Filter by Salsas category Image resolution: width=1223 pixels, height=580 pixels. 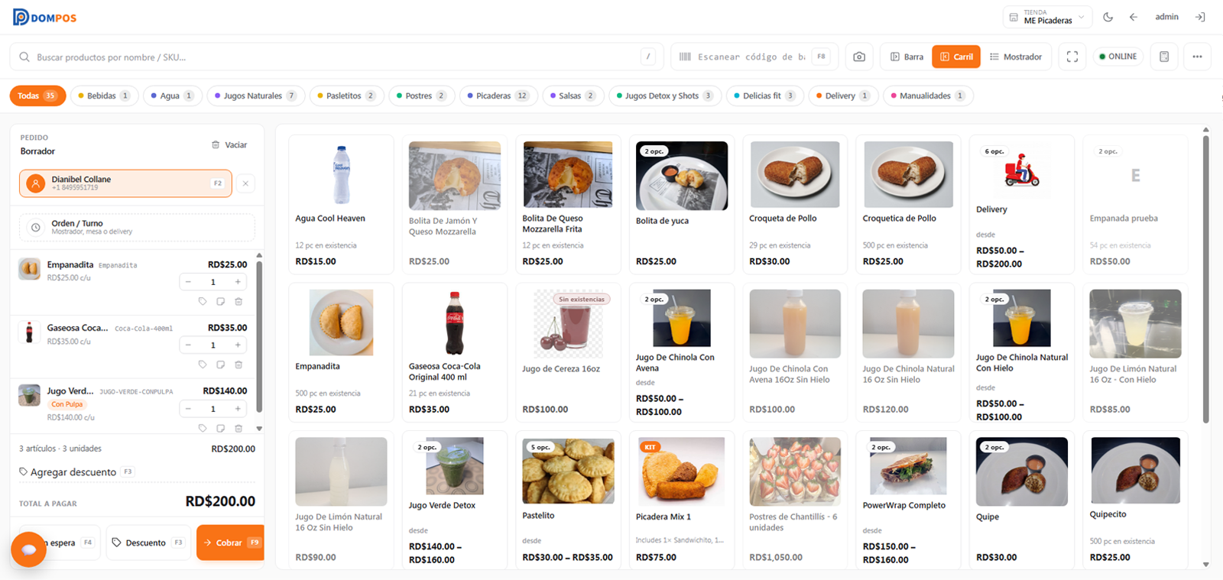(573, 96)
